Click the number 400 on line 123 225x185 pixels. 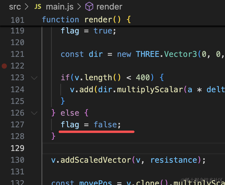(x=143, y=78)
